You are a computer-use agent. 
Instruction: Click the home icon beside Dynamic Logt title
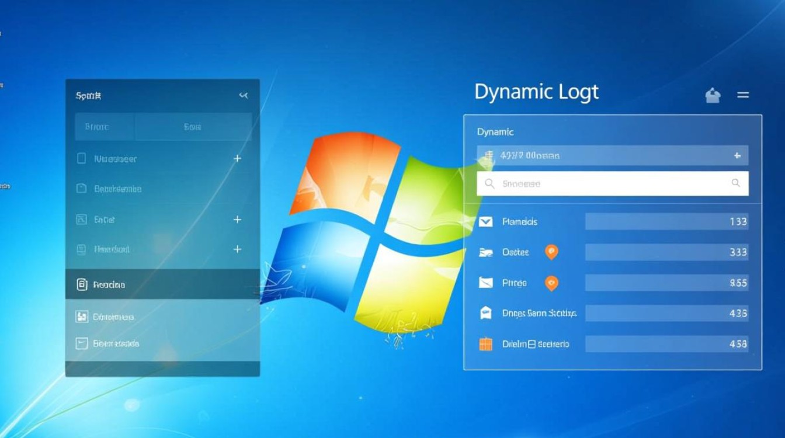713,95
